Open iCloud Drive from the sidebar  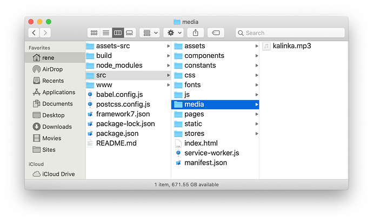point(55,174)
